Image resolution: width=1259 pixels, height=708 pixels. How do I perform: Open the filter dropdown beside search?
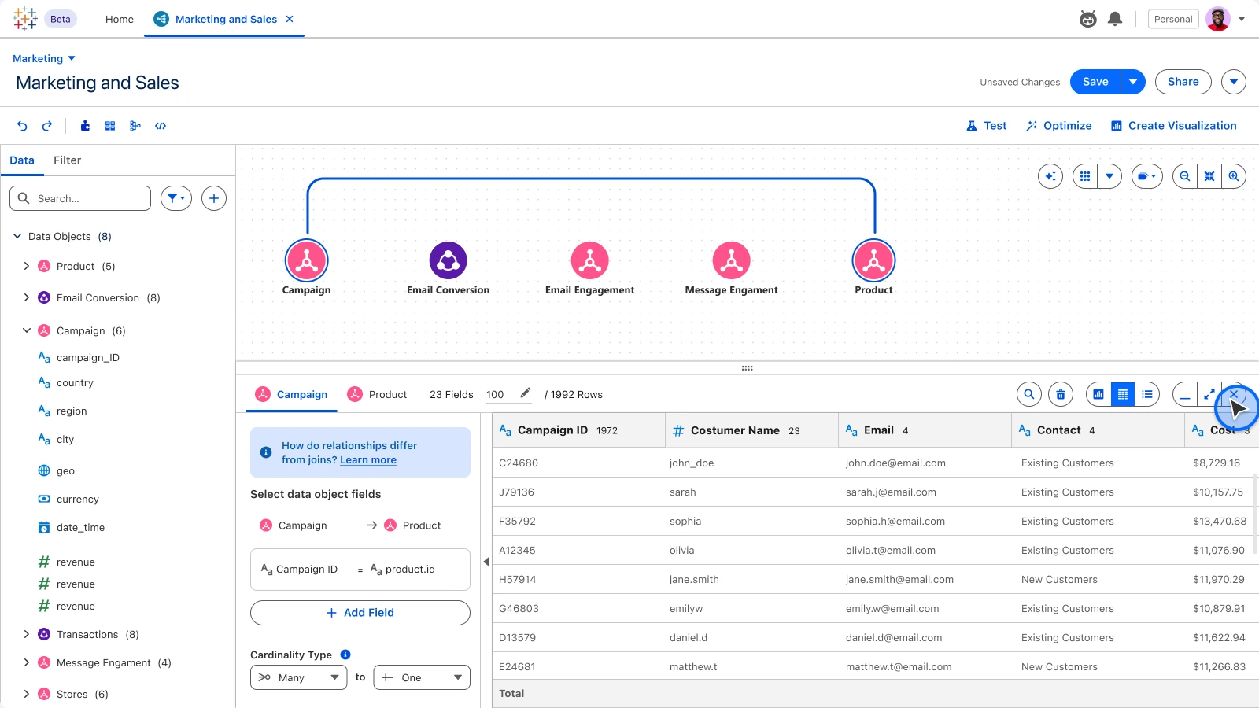(x=176, y=198)
